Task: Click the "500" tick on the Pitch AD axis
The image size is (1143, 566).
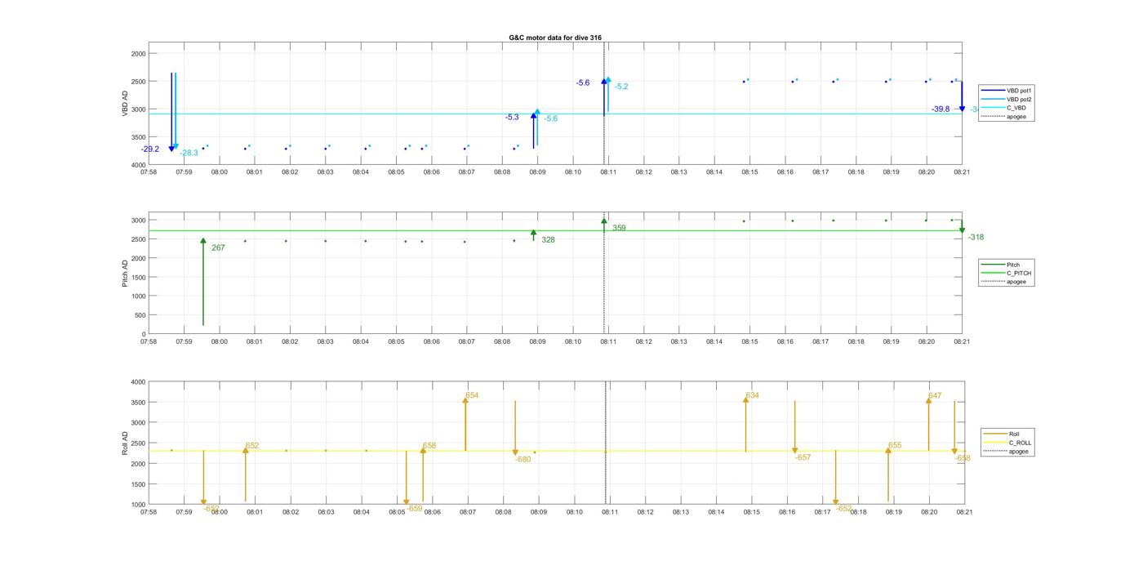Action: (140, 315)
